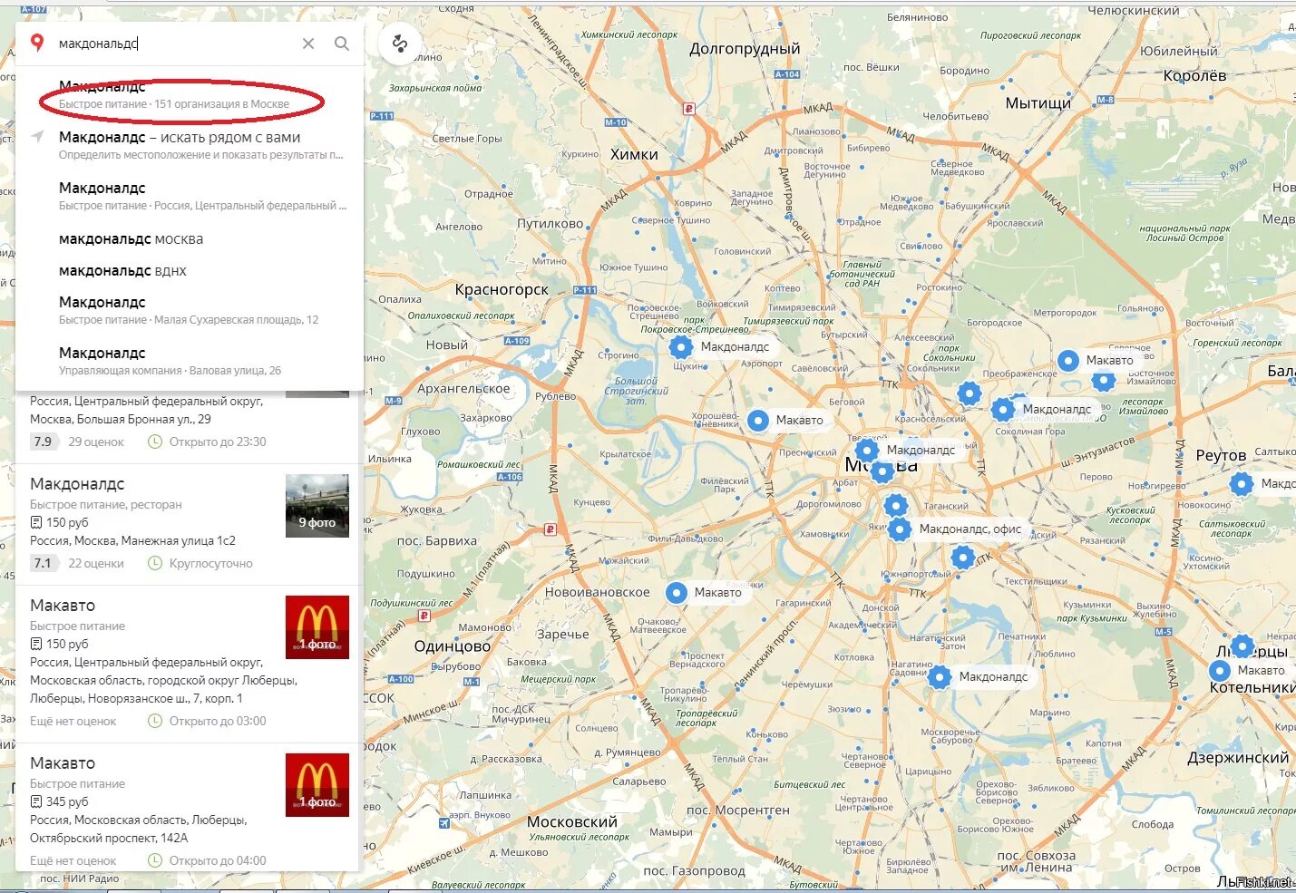Click the '22 оценки' reviews link
The height and width of the screenshot is (893, 1296).
[96, 563]
